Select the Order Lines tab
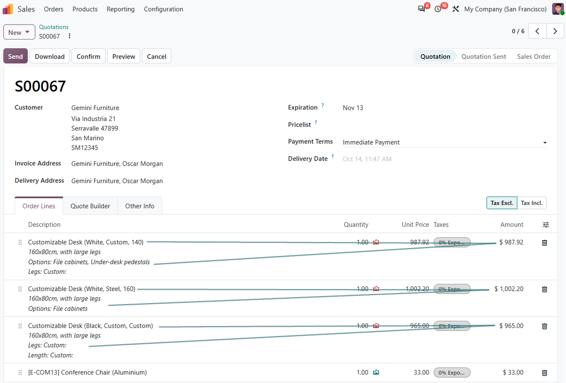The image size is (566, 383). pyautogui.click(x=39, y=206)
